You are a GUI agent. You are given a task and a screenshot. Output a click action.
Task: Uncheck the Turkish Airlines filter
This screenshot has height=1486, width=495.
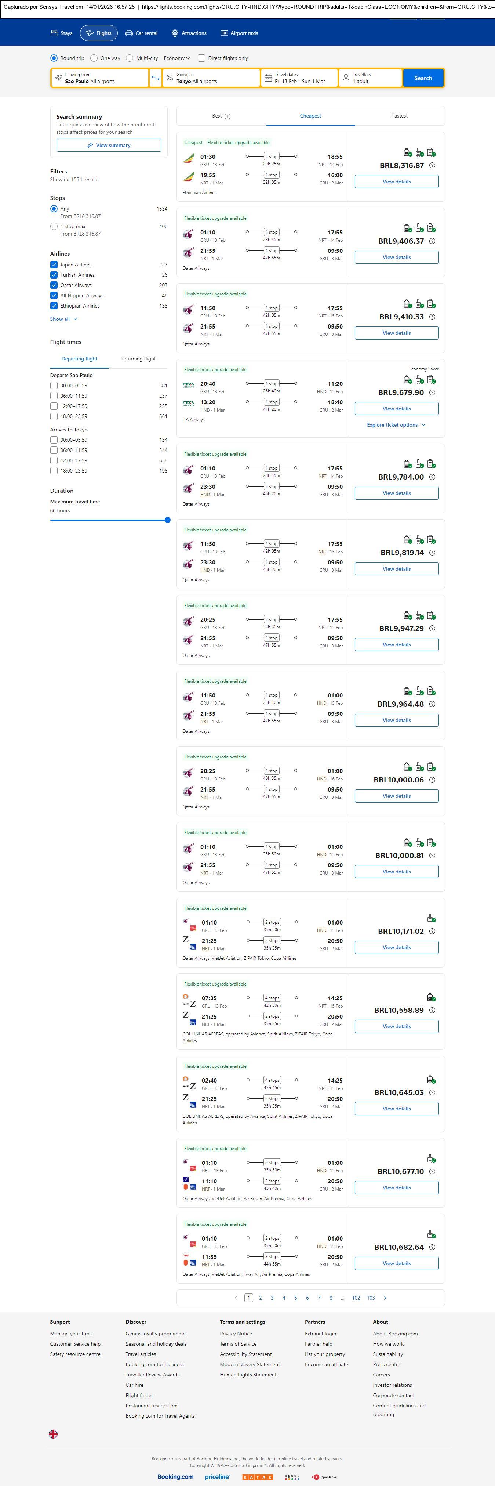pyautogui.click(x=54, y=275)
